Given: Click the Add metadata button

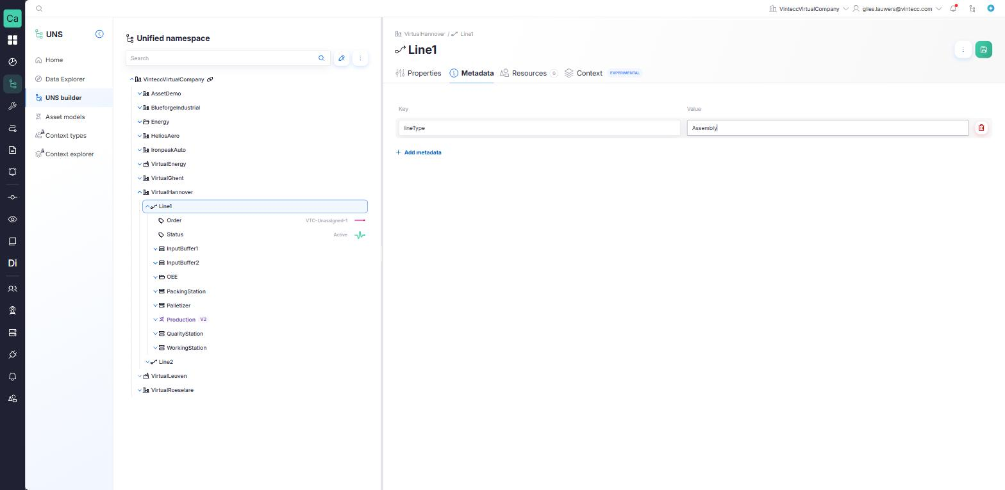Looking at the screenshot, I should (x=419, y=152).
